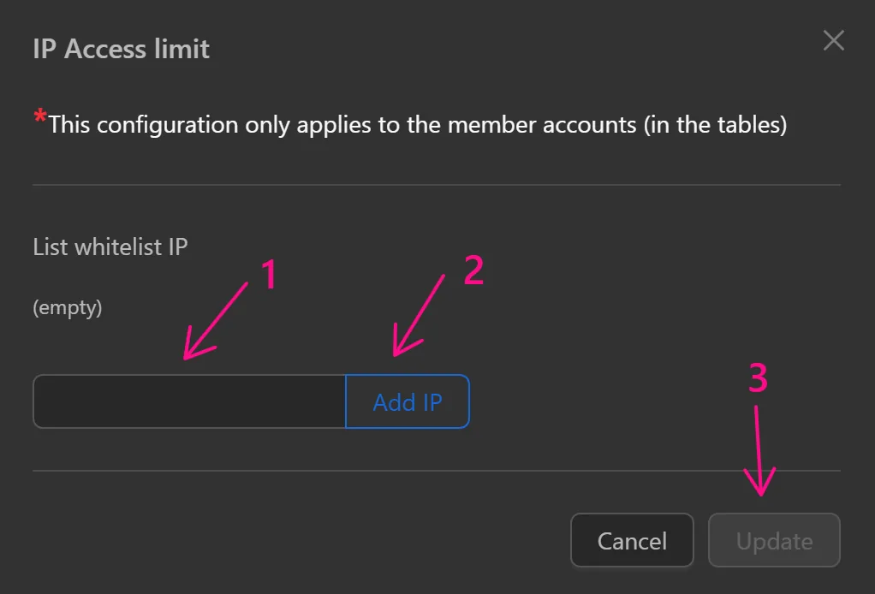The height and width of the screenshot is (594, 875).
Task: Exit the dialog without saving via Cancel
Action: pyautogui.click(x=632, y=540)
